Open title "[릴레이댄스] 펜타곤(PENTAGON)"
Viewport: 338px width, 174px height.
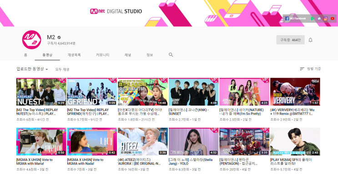[238, 162]
